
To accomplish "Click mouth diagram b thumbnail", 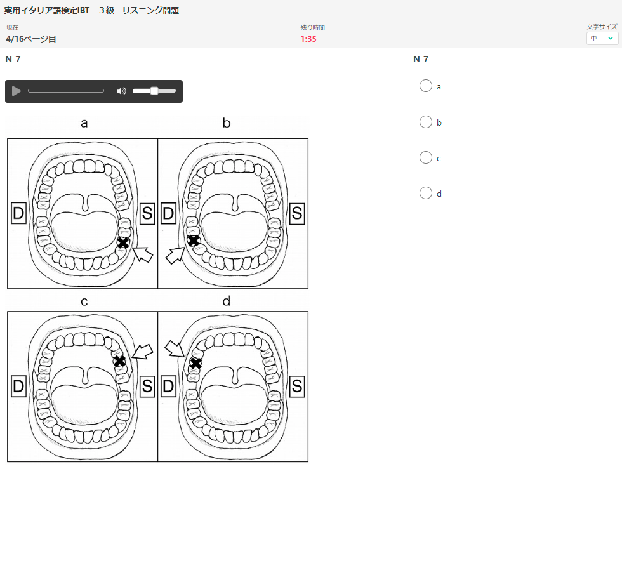I will click(233, 213).
